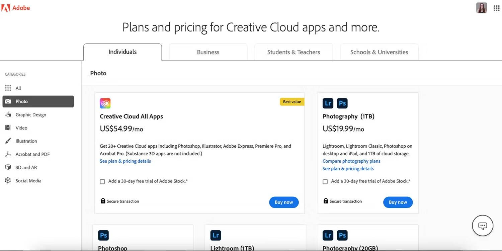
Task: Switch to the Business tab
Action: coord(208,52)
